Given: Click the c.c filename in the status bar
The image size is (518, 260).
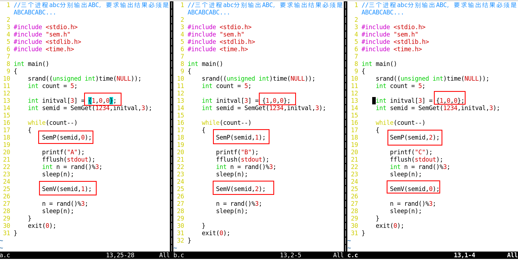Looking at the screenshot, I should click(x=353, y=255).
